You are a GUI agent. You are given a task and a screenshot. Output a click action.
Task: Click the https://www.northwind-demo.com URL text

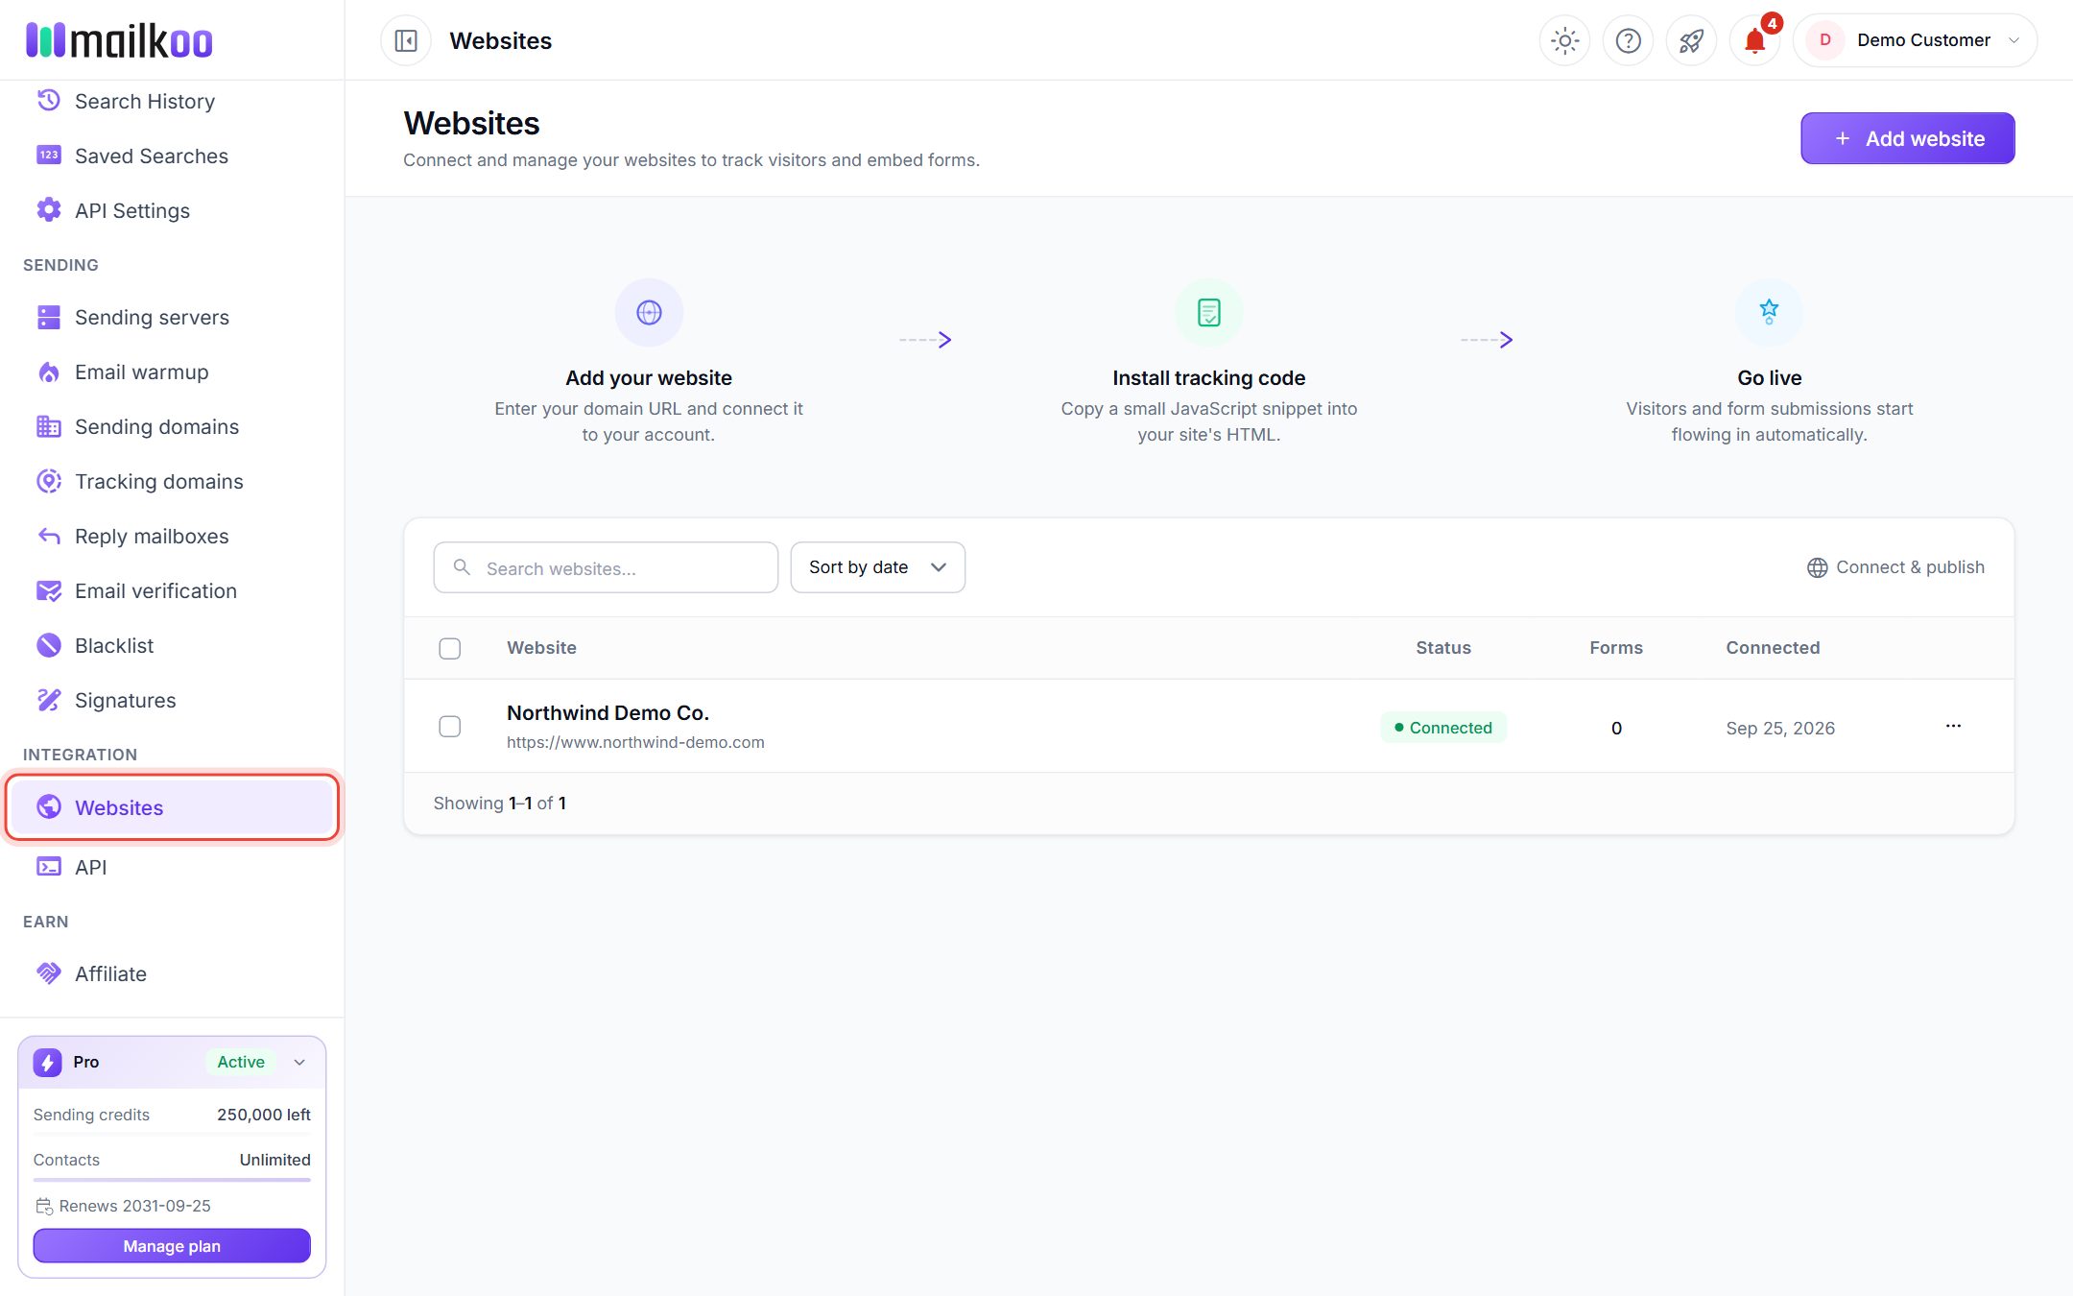click(x=635, y=742)
